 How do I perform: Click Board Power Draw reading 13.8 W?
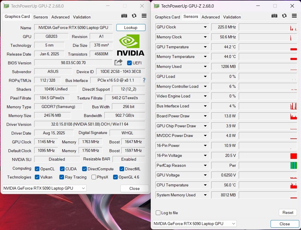click(224, 116)
